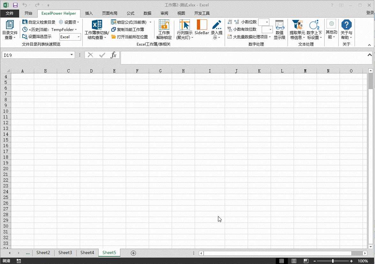The height and width of the screenshot is (264, 375).
Task: Switch to Normal view in status bar
Action: [x=282, y=261]
